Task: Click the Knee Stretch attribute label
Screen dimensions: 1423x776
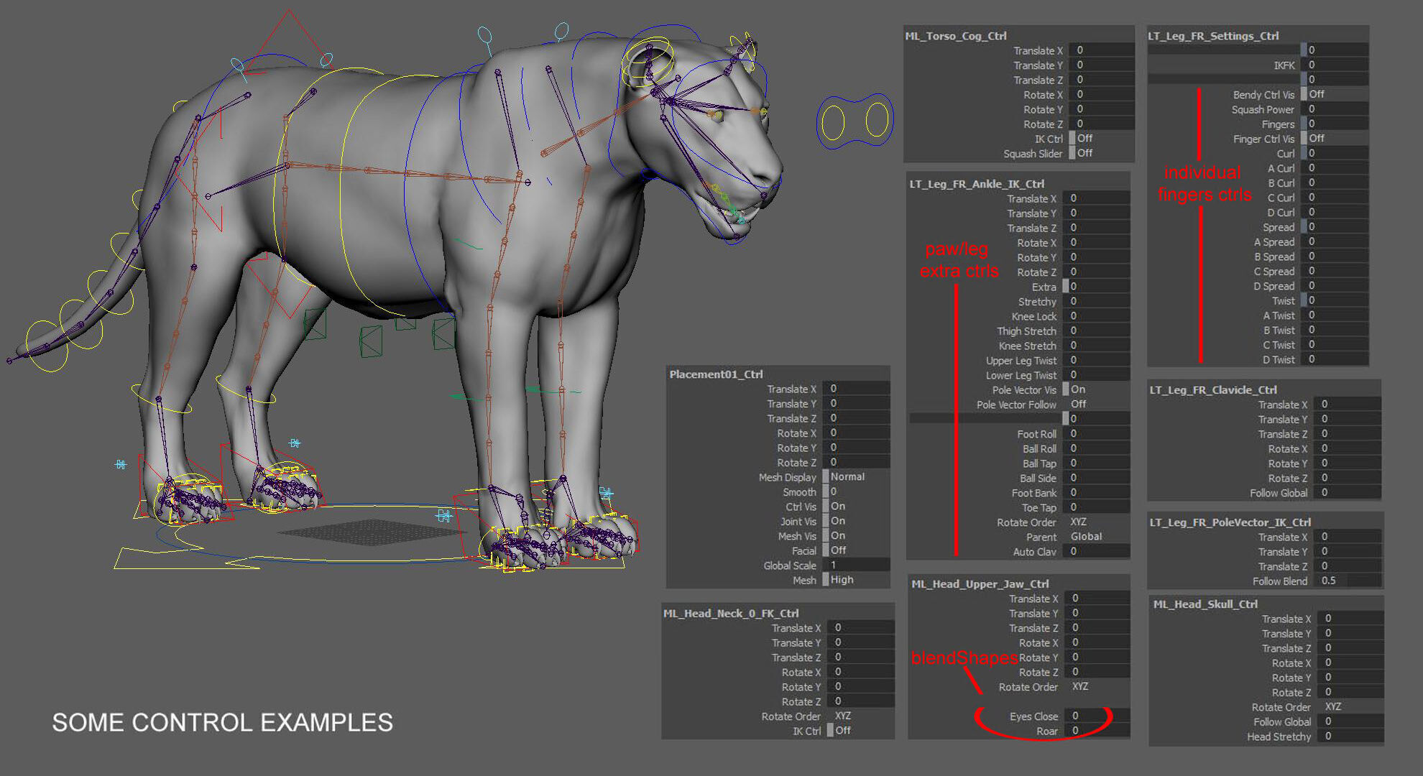Action: point(1028,346)
